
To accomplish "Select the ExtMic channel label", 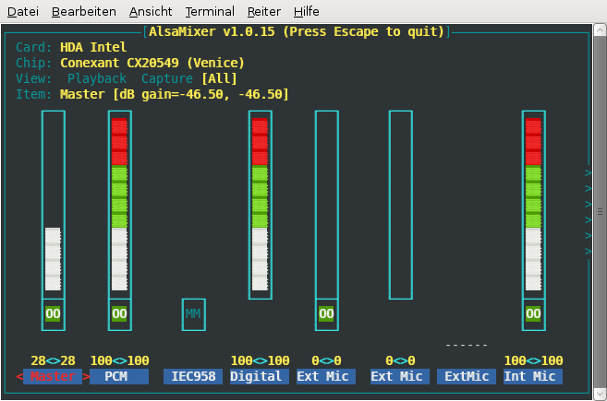I will (467, 376).
